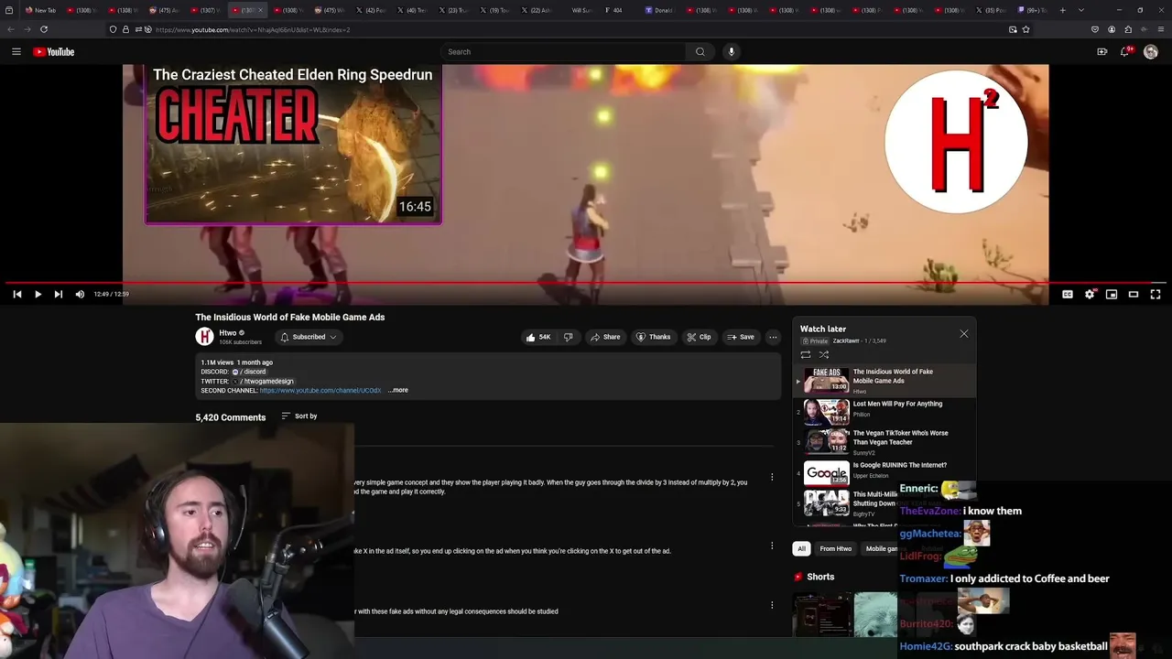Screen dimensions: 1172x659
Task: Close the active YouTube browser tab
Action: click(x=261, y=10)
